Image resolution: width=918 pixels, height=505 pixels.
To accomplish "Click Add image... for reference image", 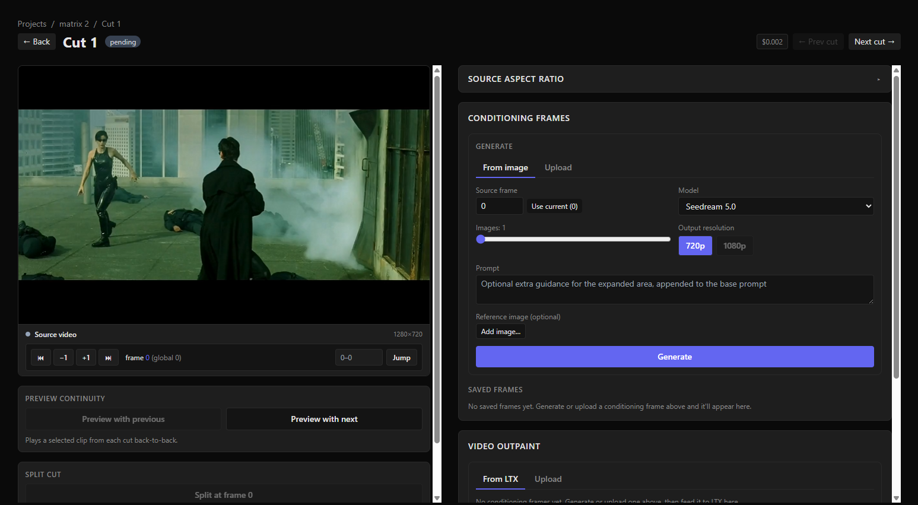I will point(501,331).
